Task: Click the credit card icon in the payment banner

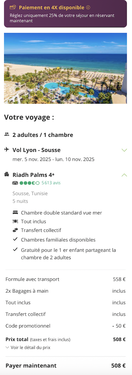Action: tap(13, 7)
